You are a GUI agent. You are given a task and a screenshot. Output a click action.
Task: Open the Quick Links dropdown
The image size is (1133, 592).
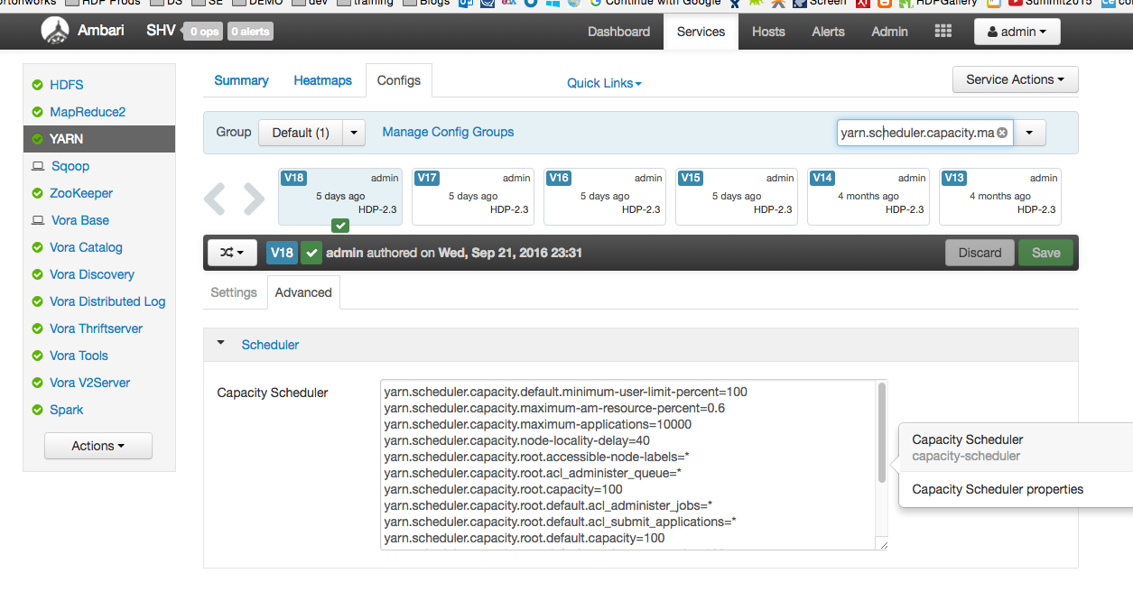pos(603,83)
